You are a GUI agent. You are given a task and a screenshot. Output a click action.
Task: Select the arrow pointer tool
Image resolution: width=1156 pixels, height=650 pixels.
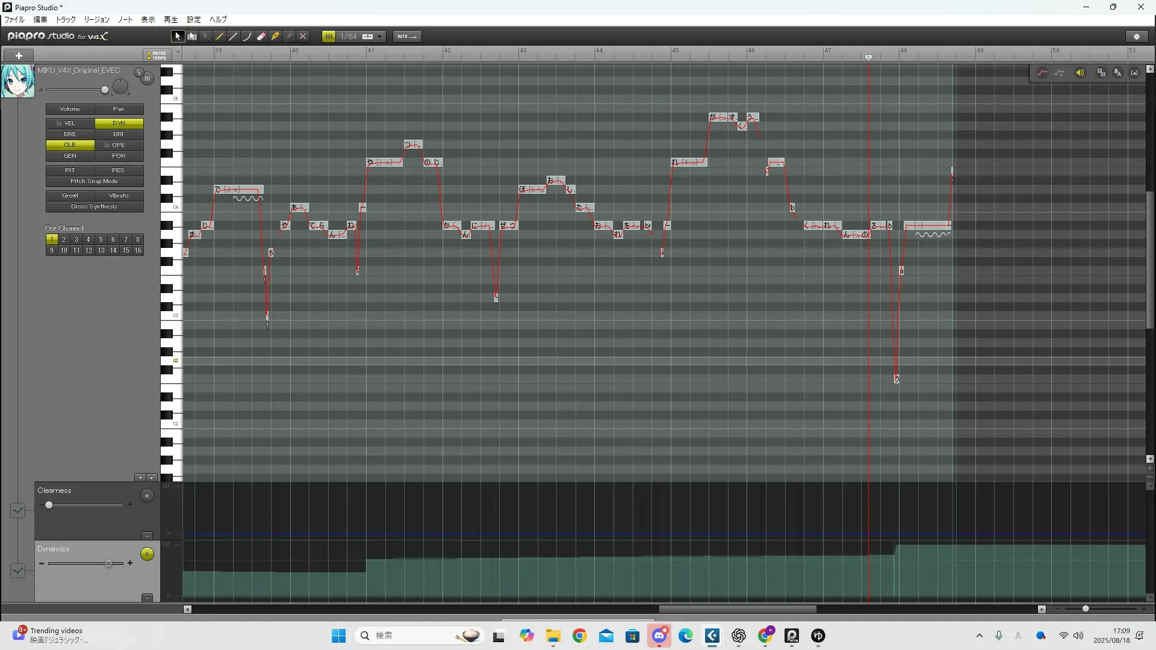coord(178,37)
